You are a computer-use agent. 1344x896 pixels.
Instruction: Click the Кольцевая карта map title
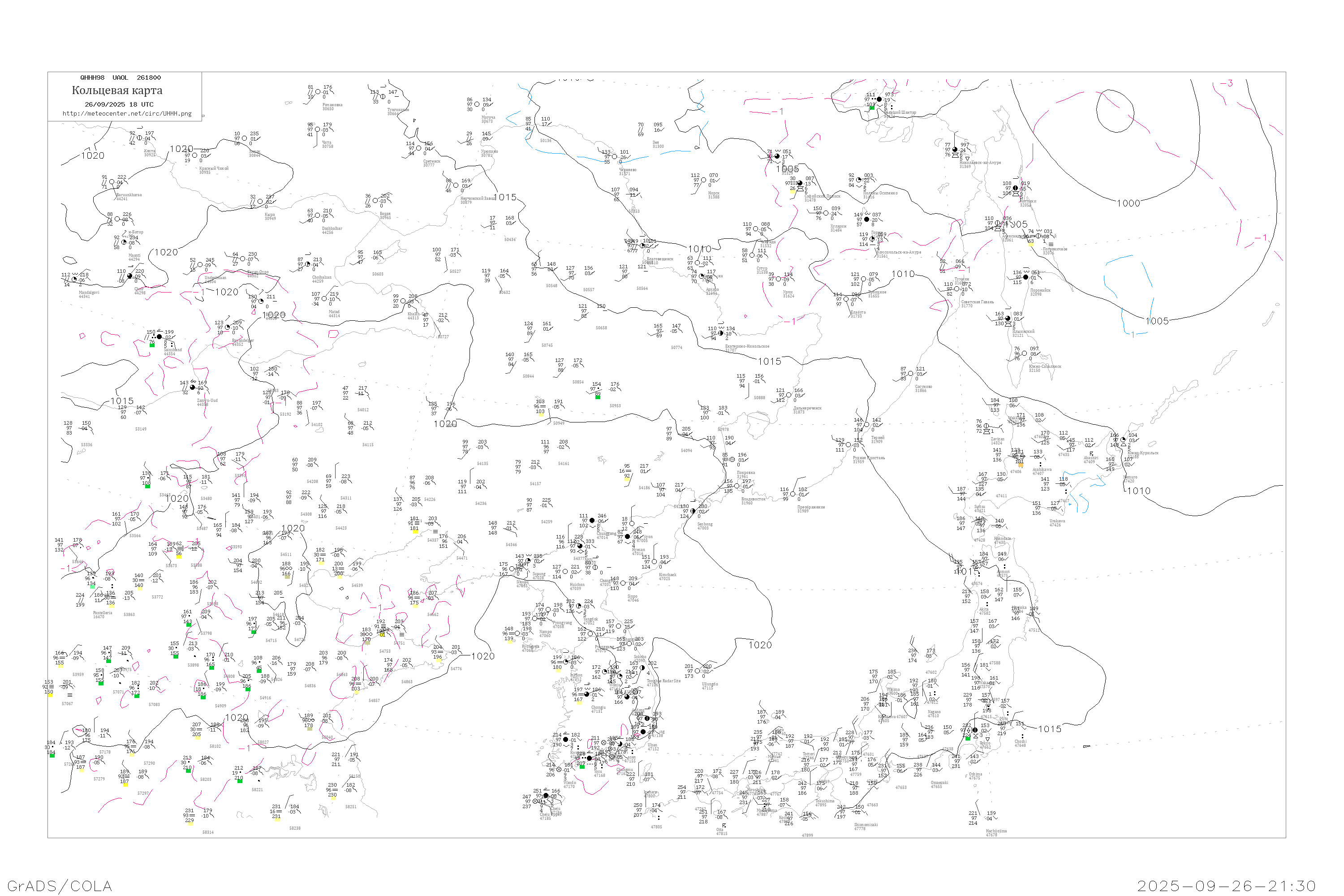[x=117, y=90]
